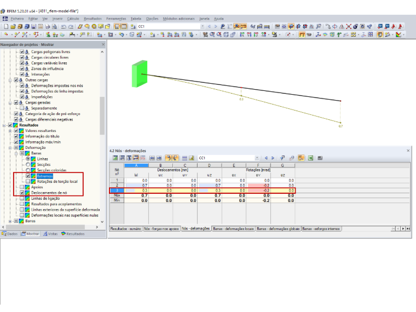Click the Show view in Z direction icon

(256, 34)
